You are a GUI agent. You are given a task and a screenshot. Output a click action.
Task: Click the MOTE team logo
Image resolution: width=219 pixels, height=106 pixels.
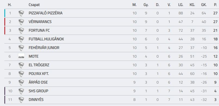point(21,57)
